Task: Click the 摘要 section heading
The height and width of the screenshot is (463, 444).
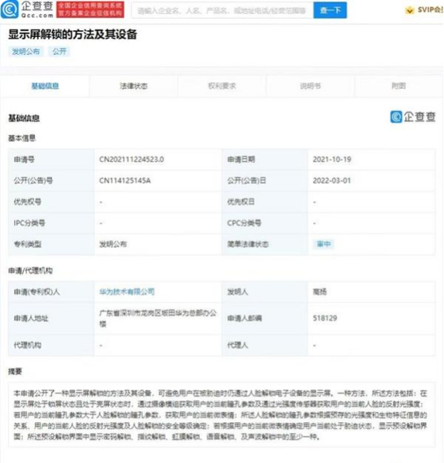Action: (15, 371)
